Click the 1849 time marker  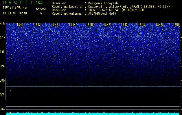[x=159, y=25]
